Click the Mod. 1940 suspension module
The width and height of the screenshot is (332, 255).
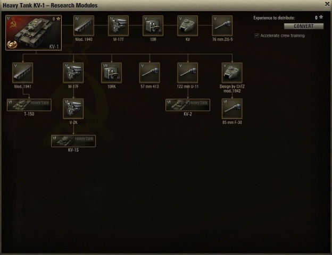[84, 25]
